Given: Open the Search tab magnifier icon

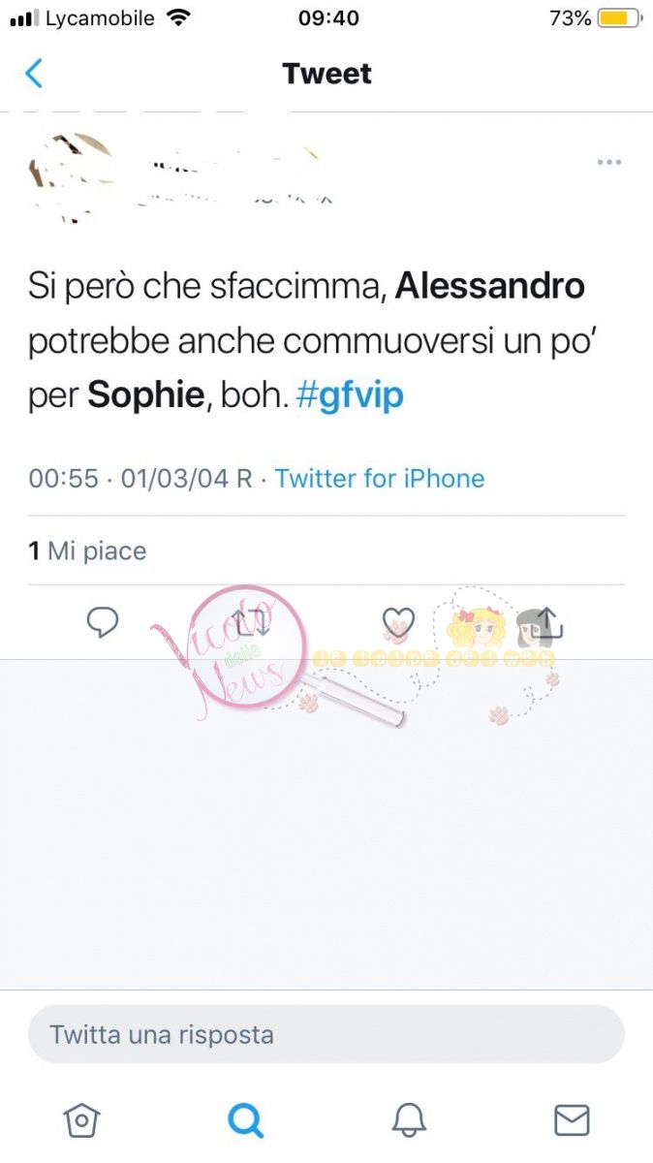Looking at the screenshot, I should (x=245, y=1120).
